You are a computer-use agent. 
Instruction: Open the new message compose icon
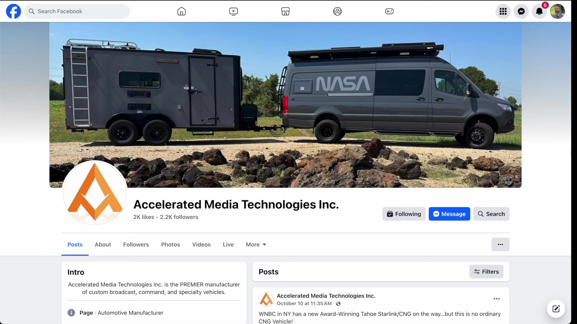pos(556,309)
